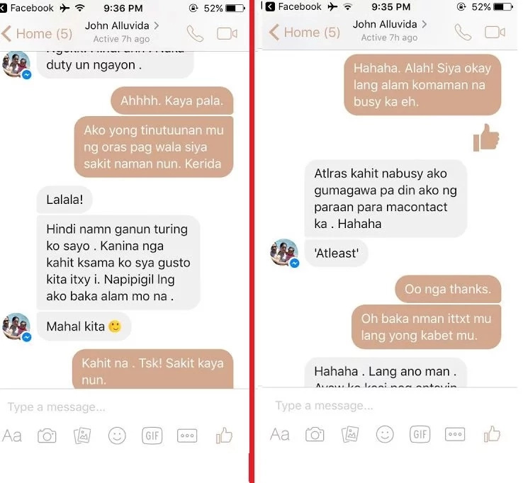This screenshot has height=483, width=523.
Task: Return to Facebook app from left status bar
Action: [x=27, y=8]
